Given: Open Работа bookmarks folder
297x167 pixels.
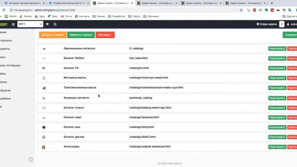Looking at the screenshot, I should tap(134, 17).
